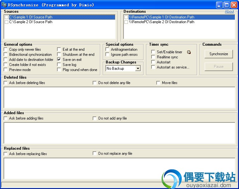
Task: Tick checkbox for C:\Sample 2 Of Source Path
Action: point(7,22)
